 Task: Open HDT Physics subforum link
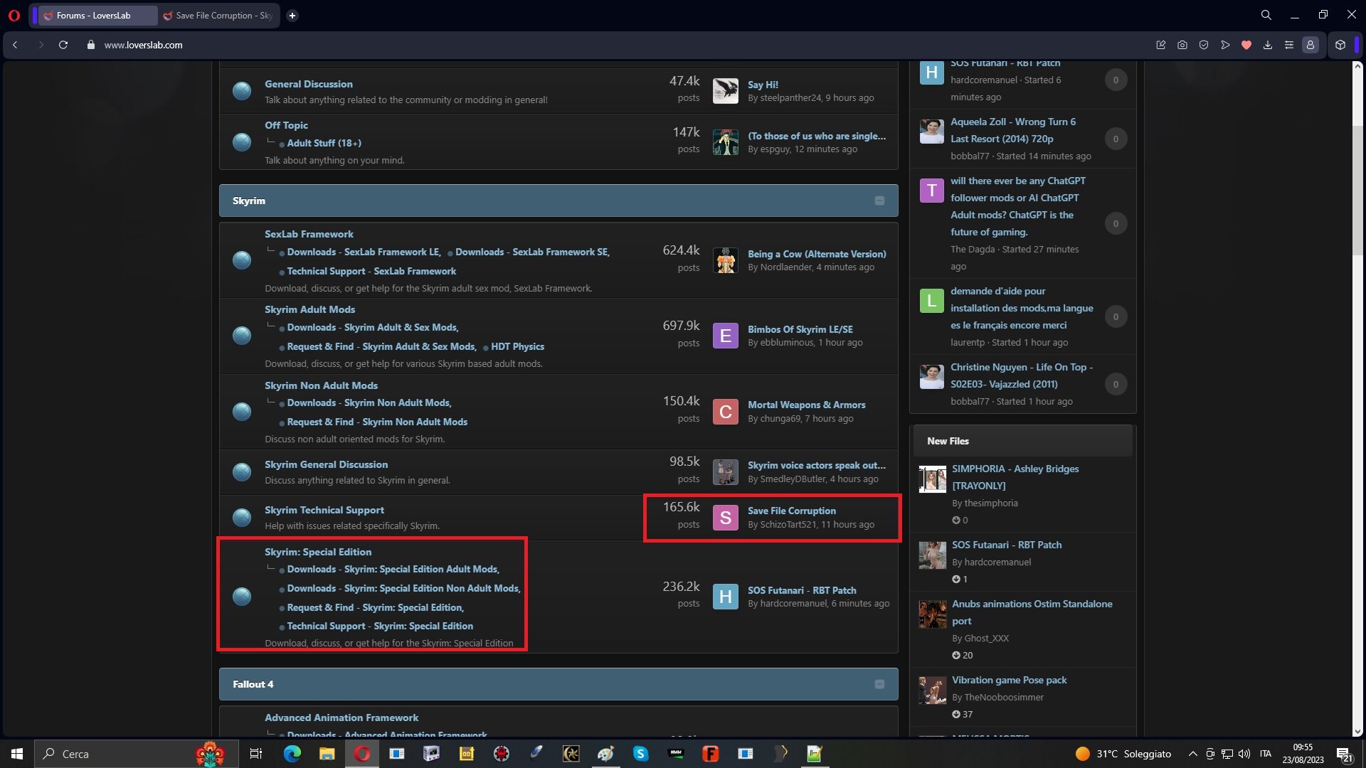pyautogui.click(x=517, y=346)
